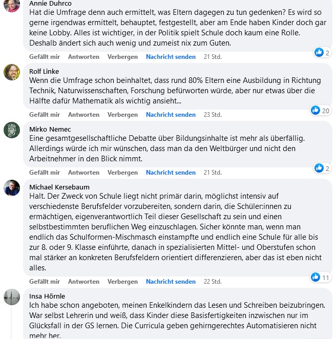Reply to Rolf Linke's comment

(x=83, y=115)
